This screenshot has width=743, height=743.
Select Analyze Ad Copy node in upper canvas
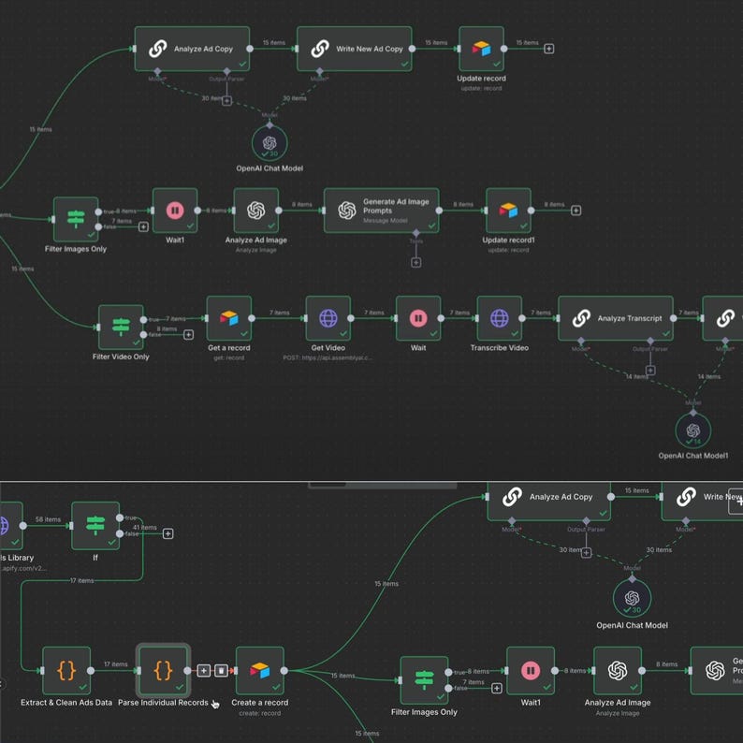(192, 49)
